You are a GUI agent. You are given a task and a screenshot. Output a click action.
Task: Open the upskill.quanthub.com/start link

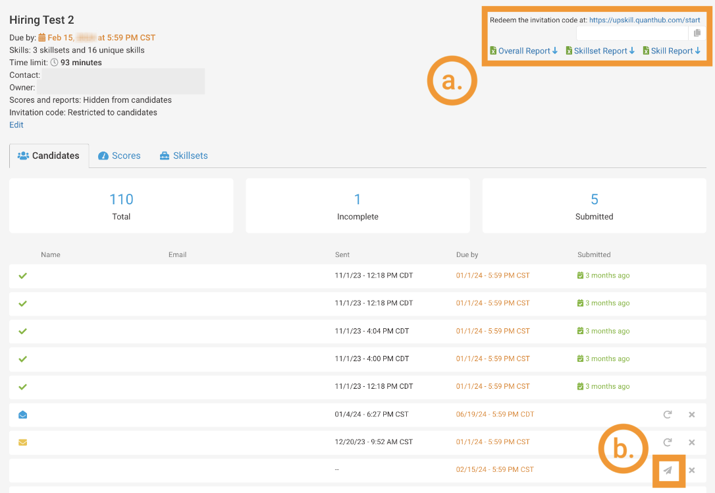pyautogui.click(x=645, y=20)
